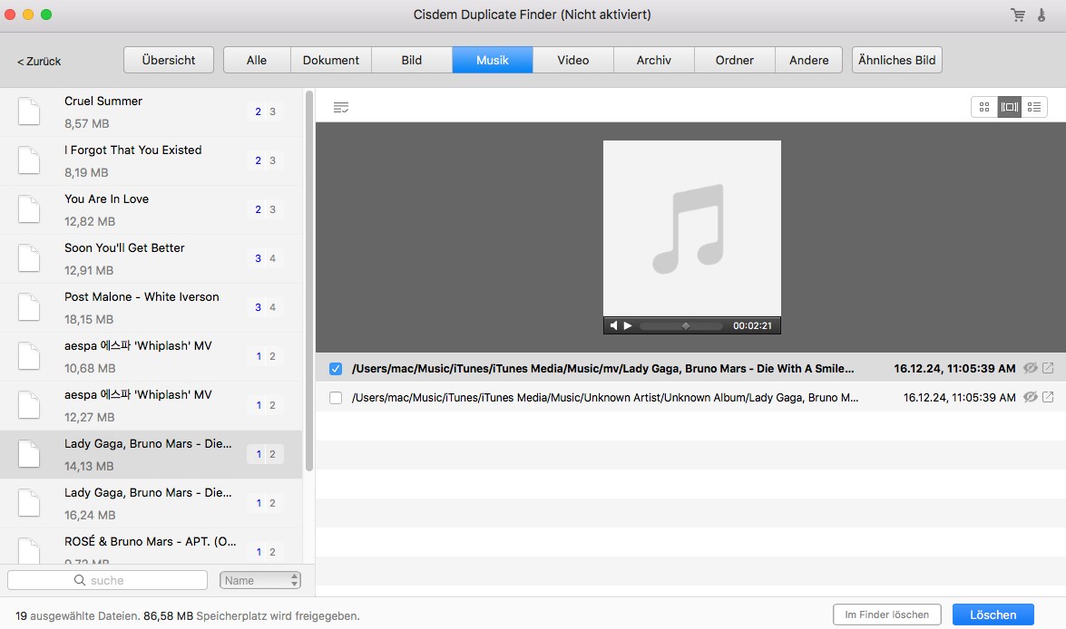Select Lady Gaga 16,24 MB group
The height and width of the screenshot is (629, 1066).
151,503
